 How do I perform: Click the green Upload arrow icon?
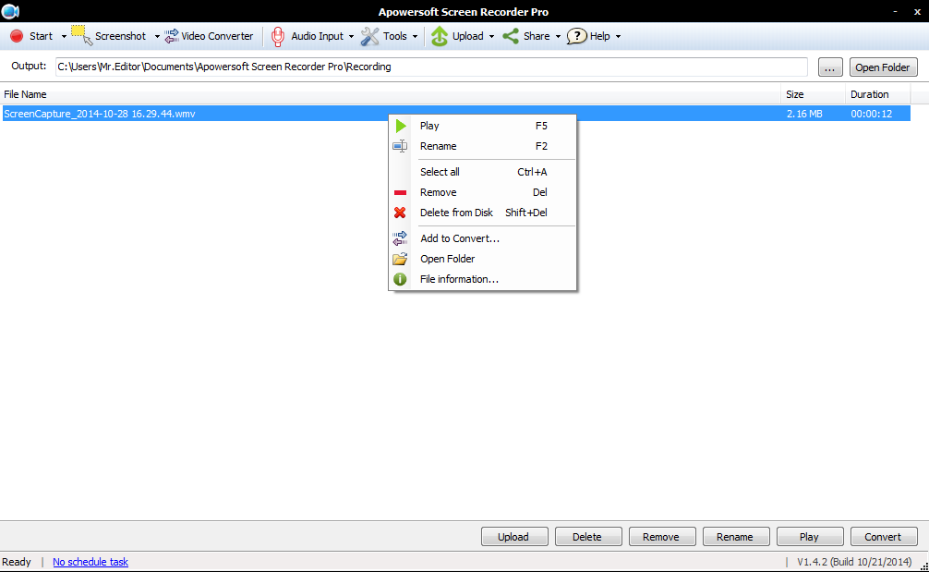[439, 36]
